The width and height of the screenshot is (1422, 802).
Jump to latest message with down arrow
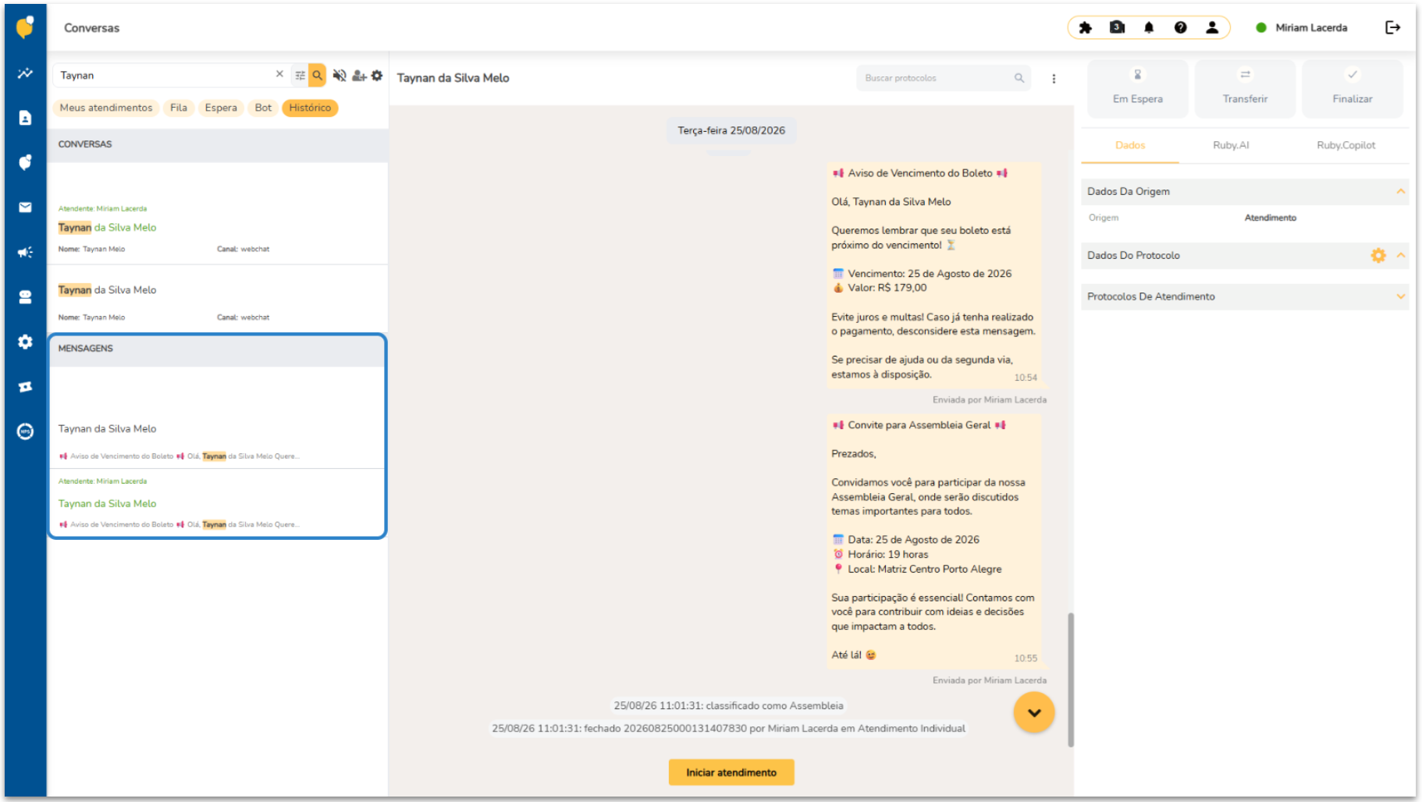[x=1034, y=712]
